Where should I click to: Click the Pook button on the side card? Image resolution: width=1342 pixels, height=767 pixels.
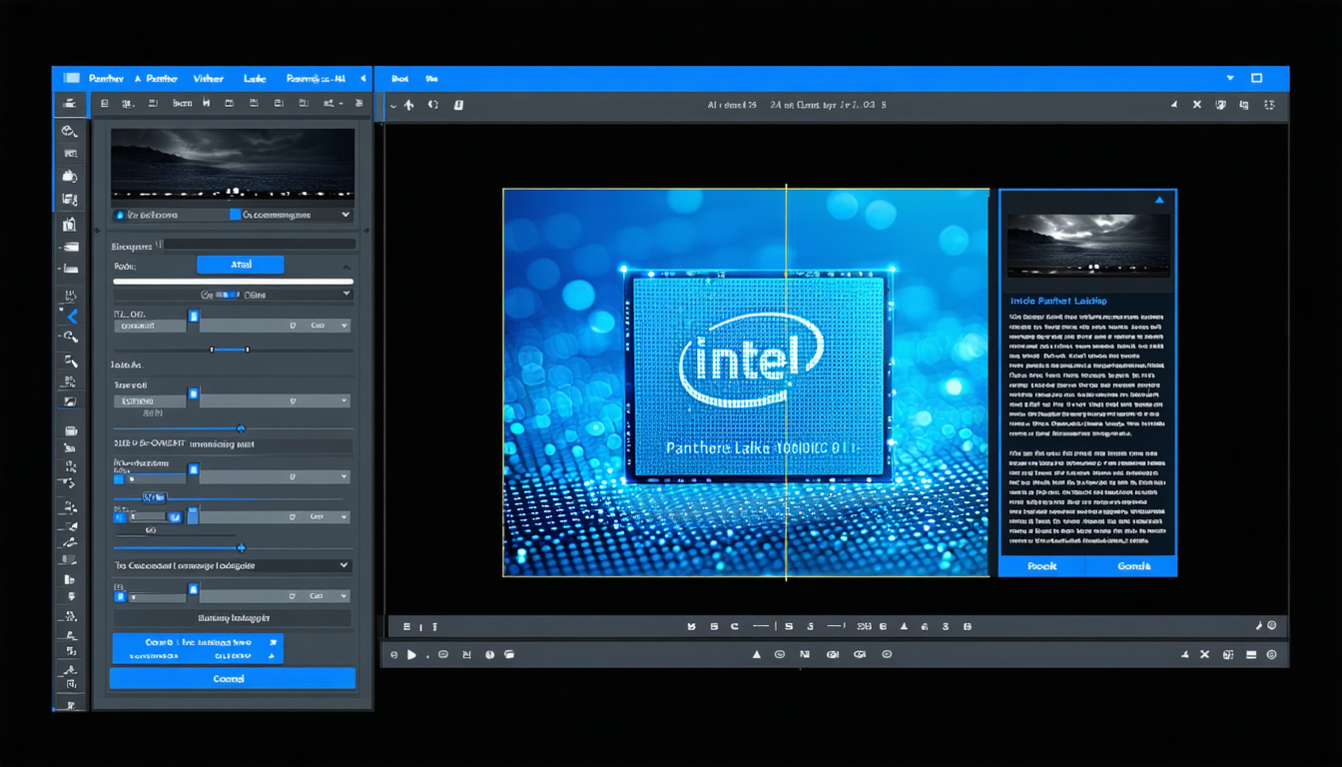pos(1041,566)
